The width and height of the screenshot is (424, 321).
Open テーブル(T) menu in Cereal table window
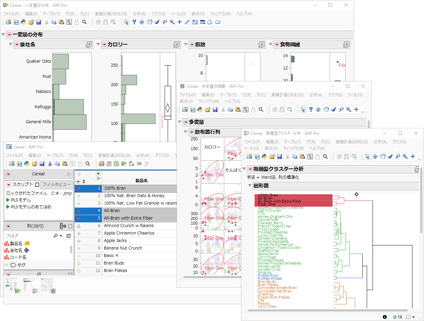[55, 156]
